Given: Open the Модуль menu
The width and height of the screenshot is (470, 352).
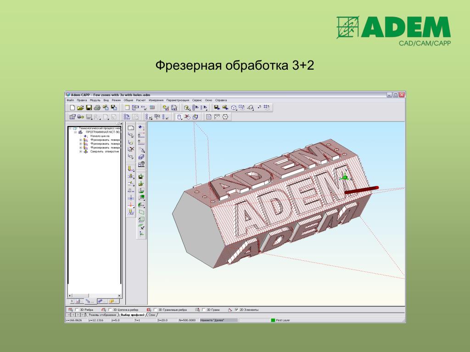Looking at the screenshot, I should (95, 100).
